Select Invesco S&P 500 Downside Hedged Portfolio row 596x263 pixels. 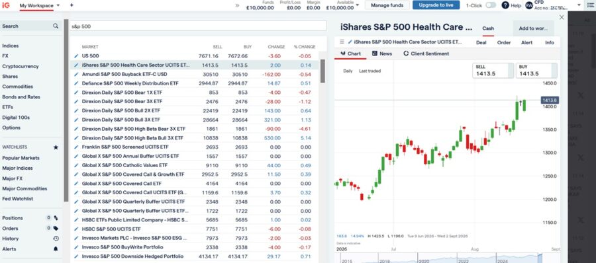click(195, 256)
